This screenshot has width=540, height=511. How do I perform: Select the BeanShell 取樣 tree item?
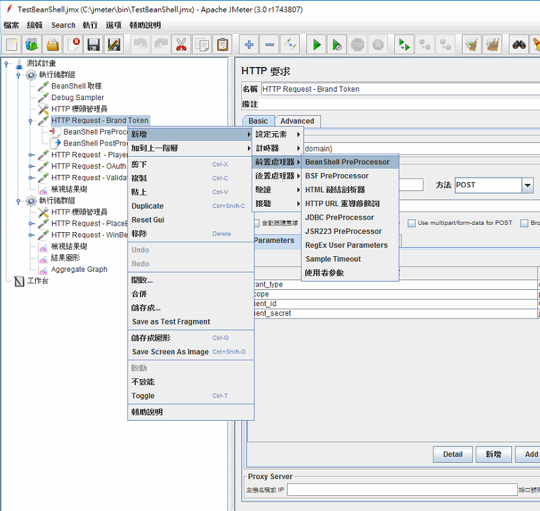point(77,86)
